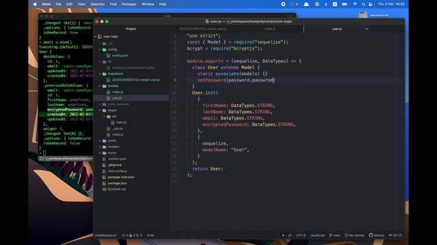Screen dimensions: 437x245
Task: Open the Window menu
Action: [147, 4]
